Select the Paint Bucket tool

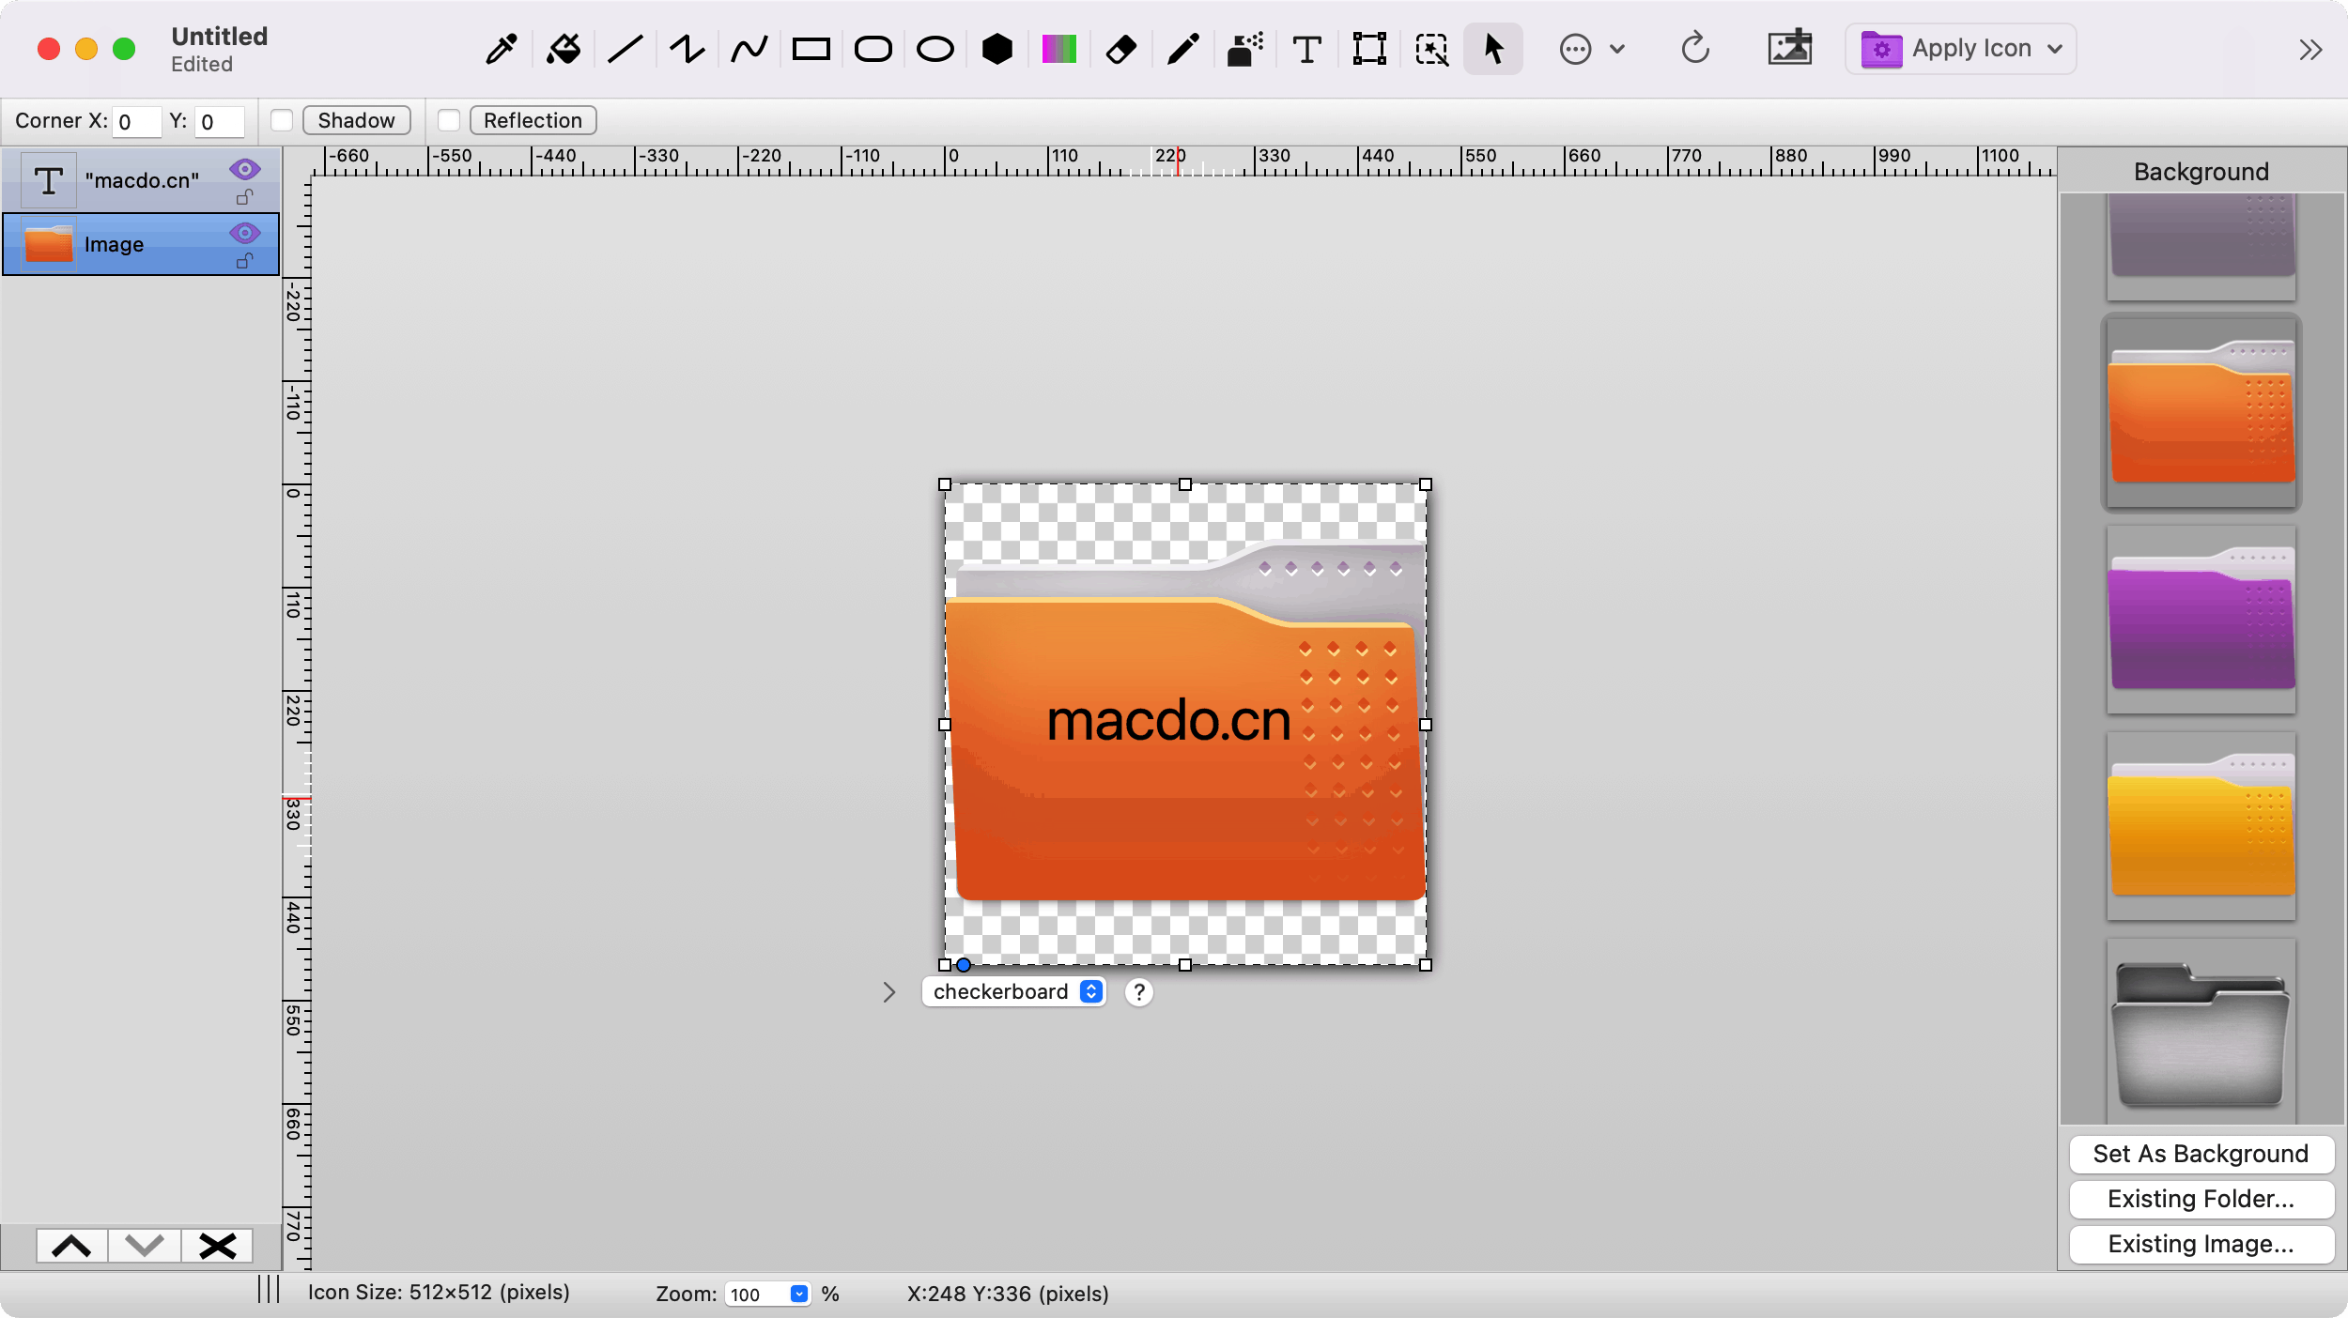(x=562, y=48)
